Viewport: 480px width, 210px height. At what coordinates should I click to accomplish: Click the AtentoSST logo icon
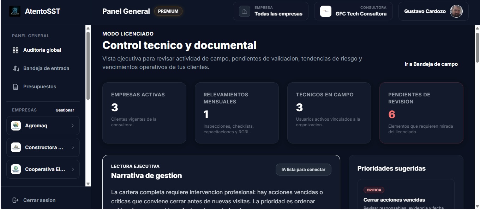(15, 11)
